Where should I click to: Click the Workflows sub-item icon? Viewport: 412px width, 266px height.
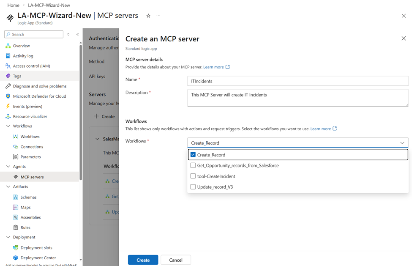pos(16,137)
